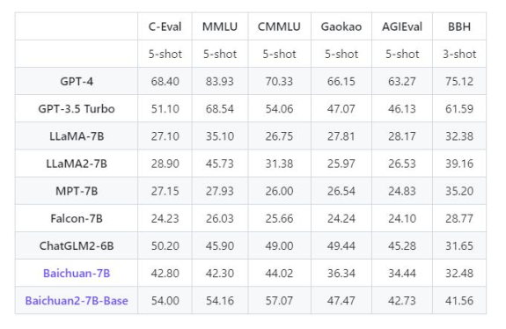506x329 pixels.
Task: Select the 3-shot cell under BBH
Action: pyautogui.click(x=459, y=54)
